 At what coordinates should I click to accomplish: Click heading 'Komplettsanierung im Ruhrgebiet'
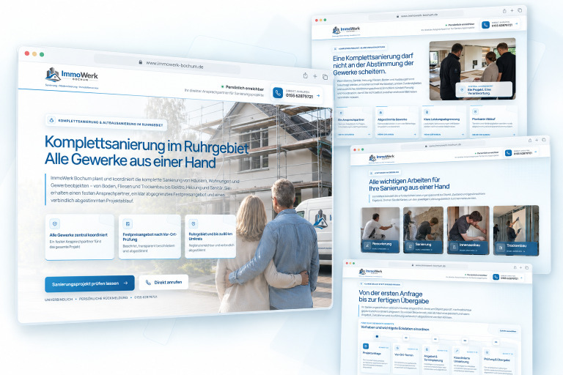[146, 145]
